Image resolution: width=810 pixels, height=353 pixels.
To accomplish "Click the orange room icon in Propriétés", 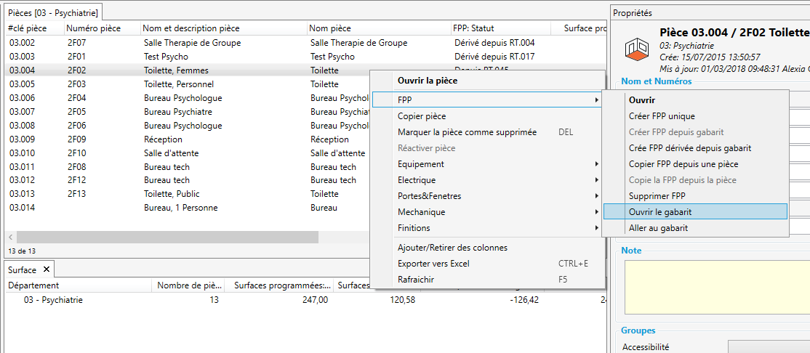I will point(637,49).
